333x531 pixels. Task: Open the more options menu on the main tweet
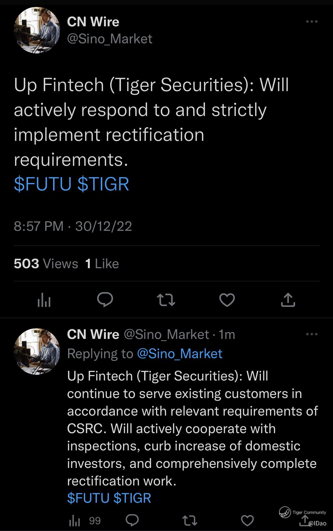pos(312,22)
